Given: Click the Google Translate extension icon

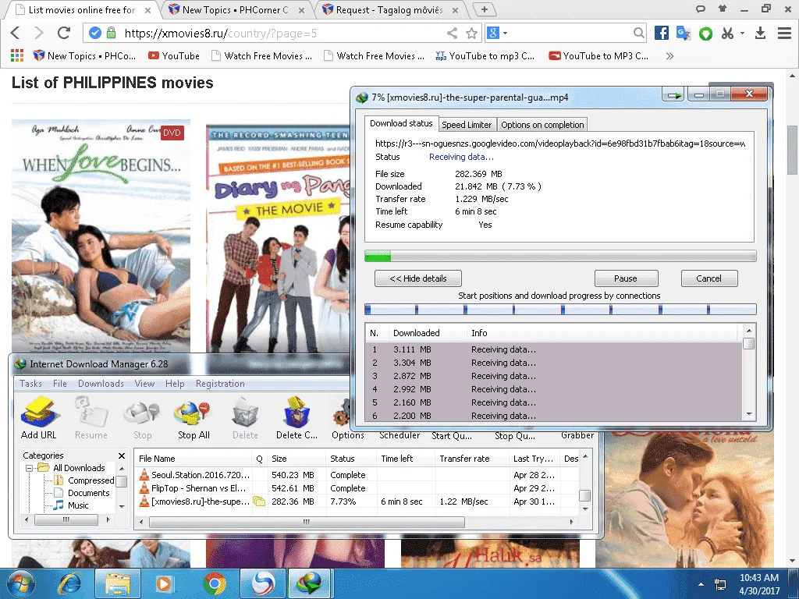Looking at the screenshot, I should pyautogui.click(x=684, y=33).
